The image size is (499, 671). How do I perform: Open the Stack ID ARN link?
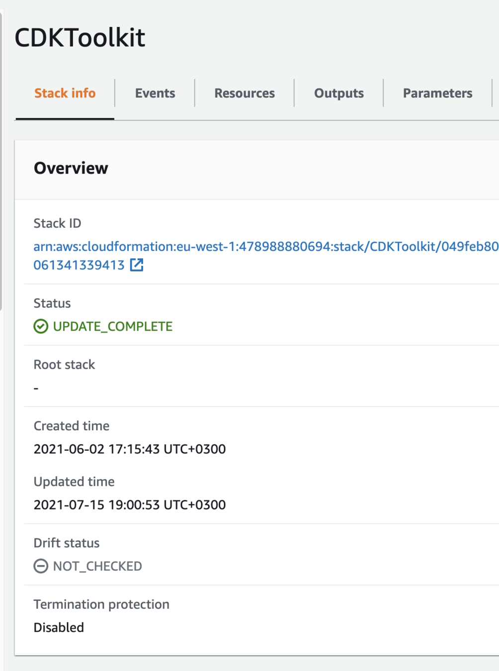[x=266, y=255]
